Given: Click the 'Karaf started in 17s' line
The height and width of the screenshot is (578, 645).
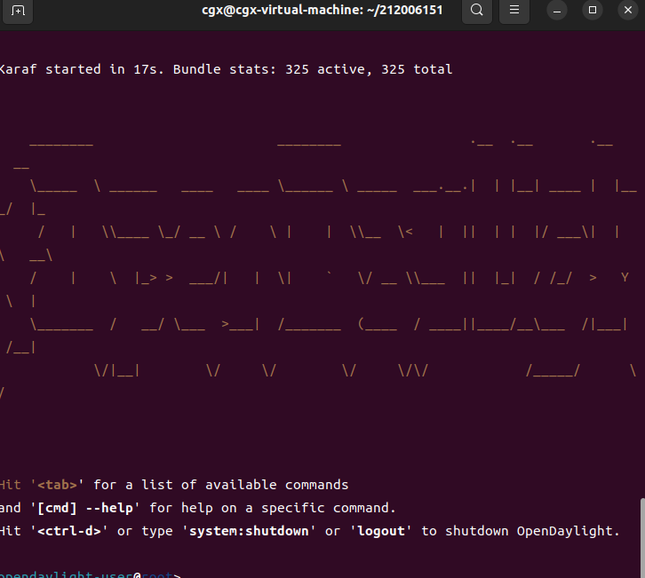Looking at the screenshot, I should [226, 69].
